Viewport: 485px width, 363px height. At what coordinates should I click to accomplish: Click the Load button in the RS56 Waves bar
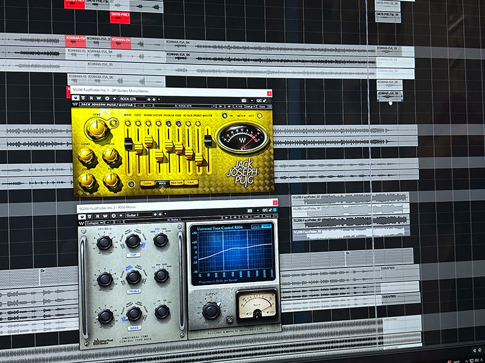[256, 217]
